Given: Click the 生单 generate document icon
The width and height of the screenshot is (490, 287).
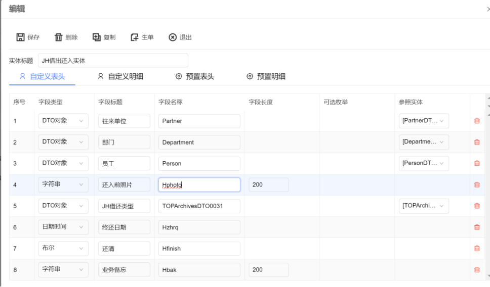Looking at the screenshot, I should 134,37.
